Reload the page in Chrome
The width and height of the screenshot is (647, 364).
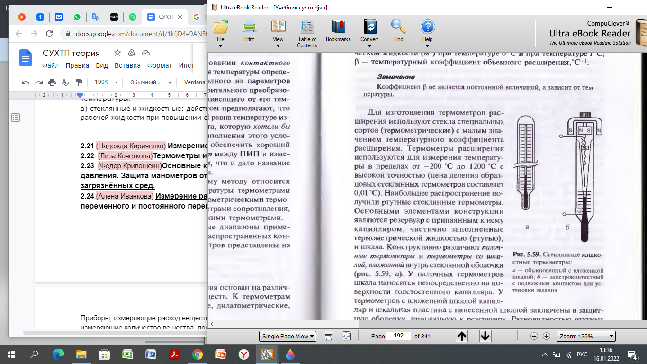click(49, 34)
